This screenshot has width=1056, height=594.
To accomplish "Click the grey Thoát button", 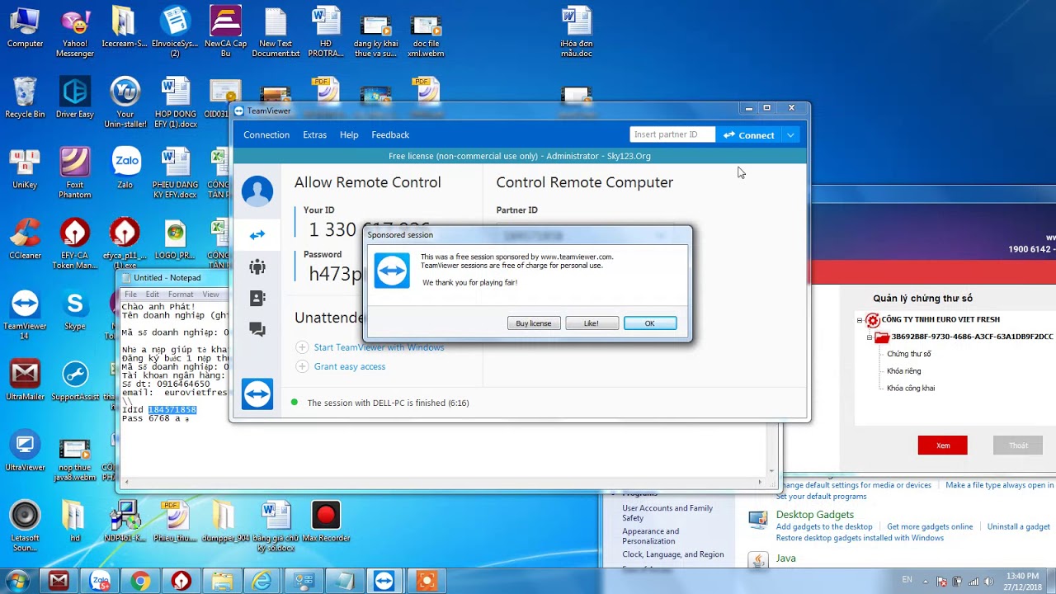I will (x=1019, y=445).
